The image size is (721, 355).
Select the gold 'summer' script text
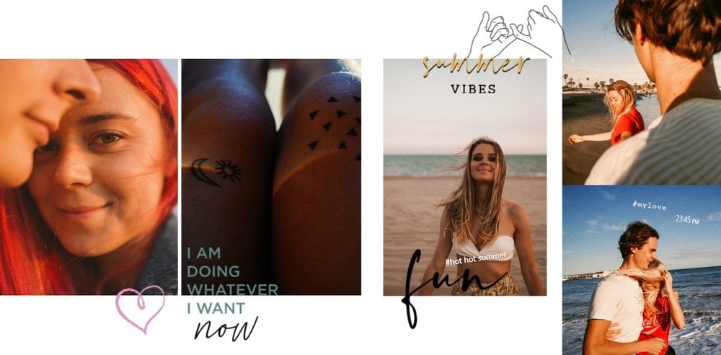[475, 66]
